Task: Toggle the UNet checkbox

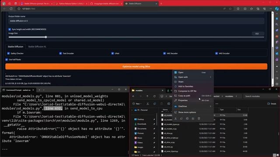Action: [x=112, y=53]
